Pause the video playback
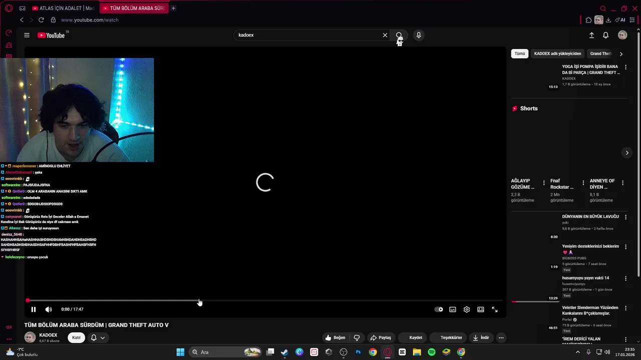The image size is (641, 360). (x=33, y=309)
